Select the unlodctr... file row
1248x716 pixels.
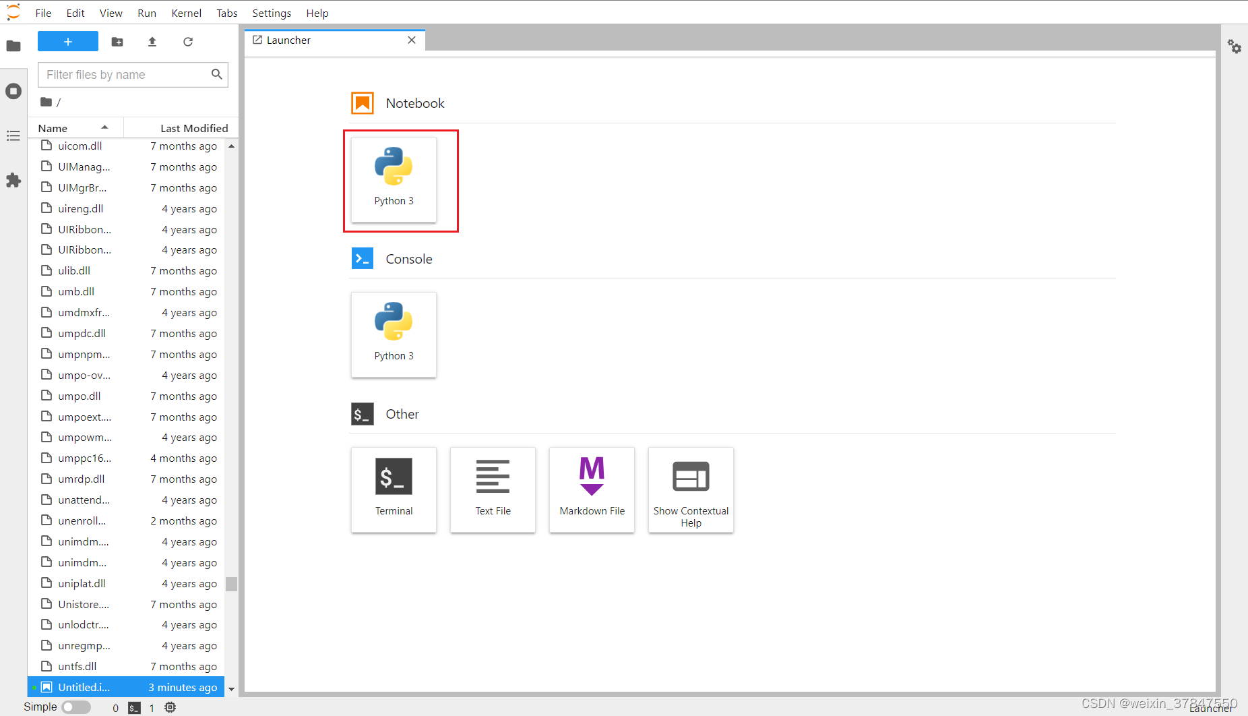[x=126, y=624]
